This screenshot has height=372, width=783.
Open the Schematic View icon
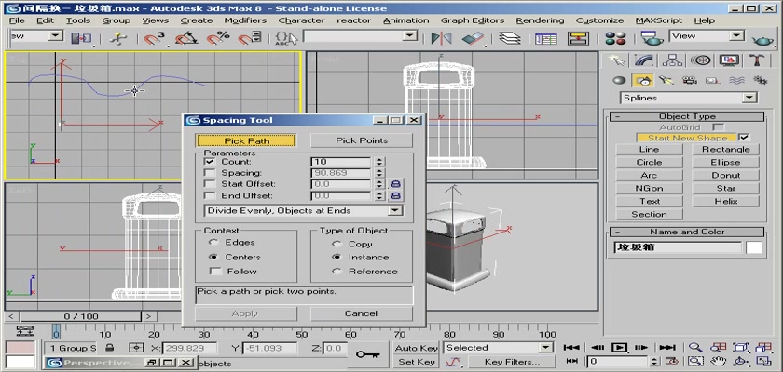tap(578, 38)
